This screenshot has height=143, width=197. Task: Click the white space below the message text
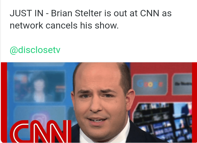[x=99, y=38]
